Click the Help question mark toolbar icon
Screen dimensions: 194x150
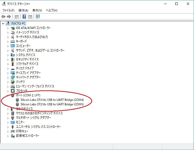pos(24,17)
